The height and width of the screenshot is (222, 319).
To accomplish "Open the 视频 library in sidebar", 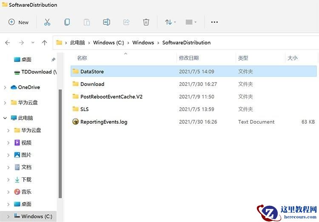I will [x=23, y=142].
